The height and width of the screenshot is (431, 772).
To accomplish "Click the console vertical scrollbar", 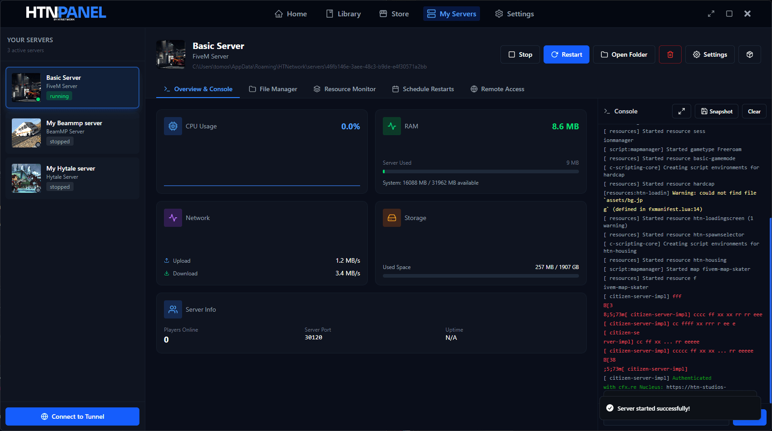I will point(770,311).
